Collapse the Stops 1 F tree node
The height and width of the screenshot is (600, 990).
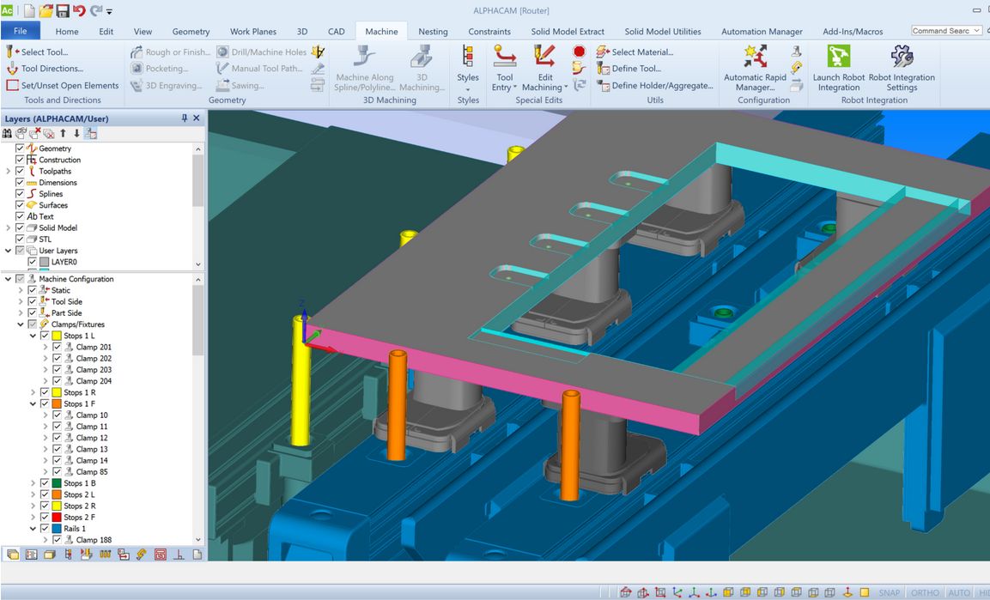(33, 404)
